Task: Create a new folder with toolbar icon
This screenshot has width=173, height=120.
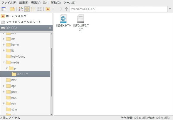Action: (12, 9)
